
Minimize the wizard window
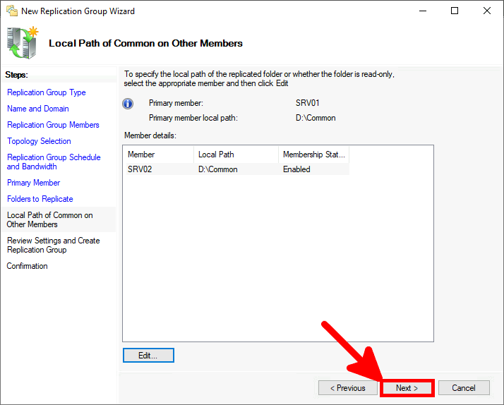pos(423,11)
